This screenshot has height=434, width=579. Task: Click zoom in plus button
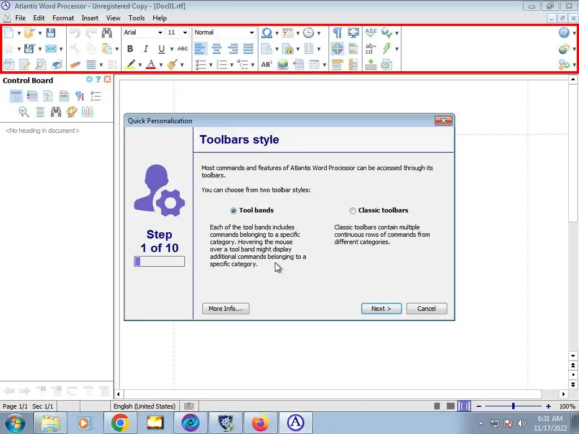pos(548,406)
